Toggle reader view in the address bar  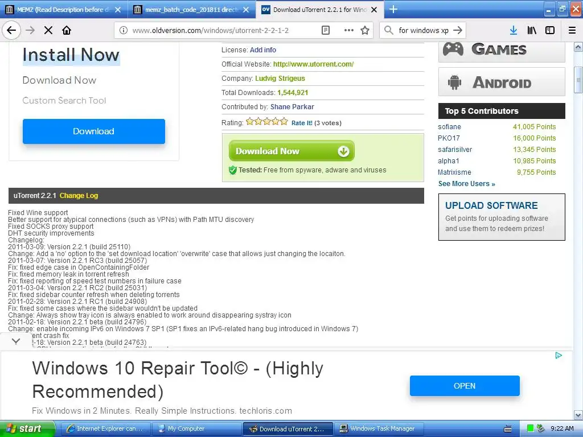click(326, 30)
